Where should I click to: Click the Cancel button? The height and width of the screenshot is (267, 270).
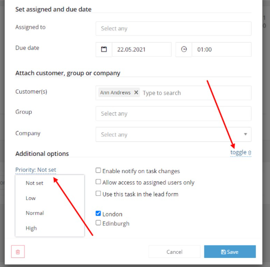pos(174,252)
